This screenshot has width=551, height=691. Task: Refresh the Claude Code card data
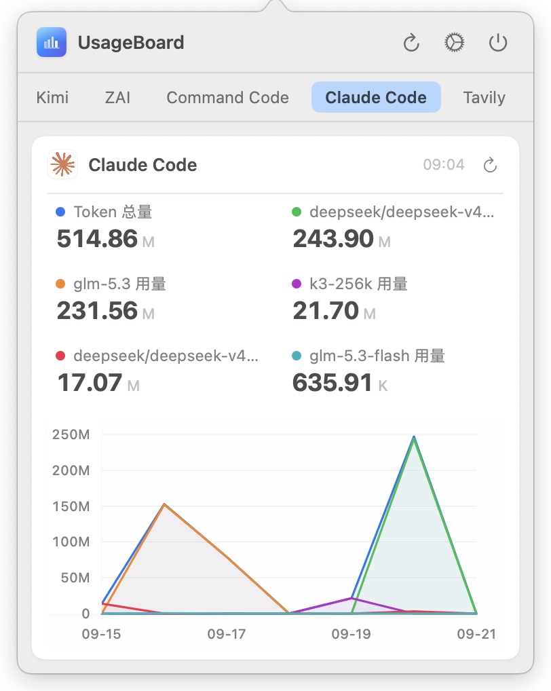tap(490, 165)
